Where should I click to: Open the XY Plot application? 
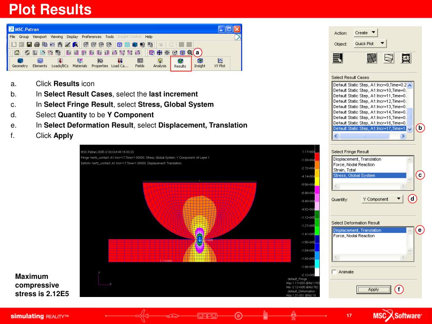point(219,63)
